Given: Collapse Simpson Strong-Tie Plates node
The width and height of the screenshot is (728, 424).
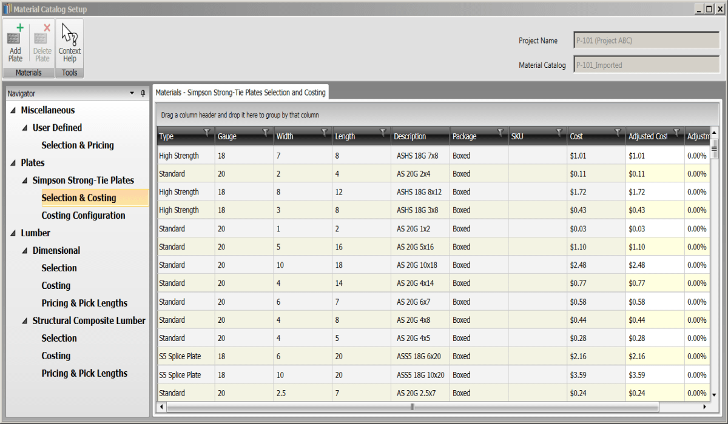Looking at the screenshot, I should click(x=25, y=181).
